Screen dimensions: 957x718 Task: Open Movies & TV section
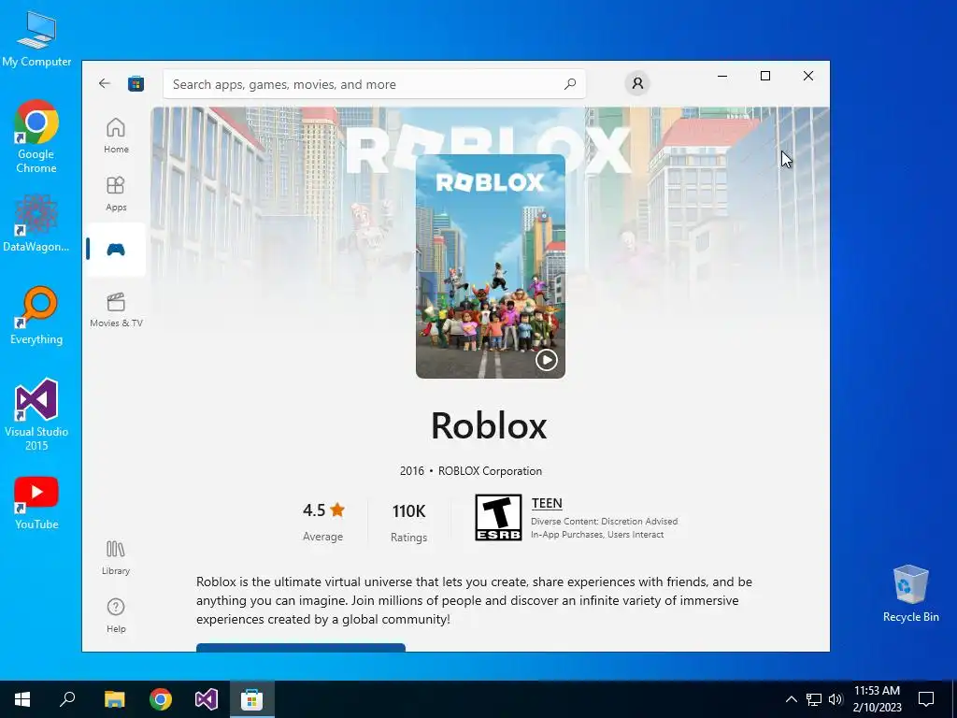(x=116, y=309)
